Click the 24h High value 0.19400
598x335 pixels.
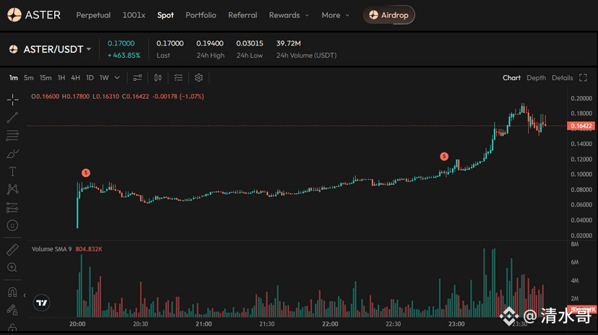coord(209,43)
